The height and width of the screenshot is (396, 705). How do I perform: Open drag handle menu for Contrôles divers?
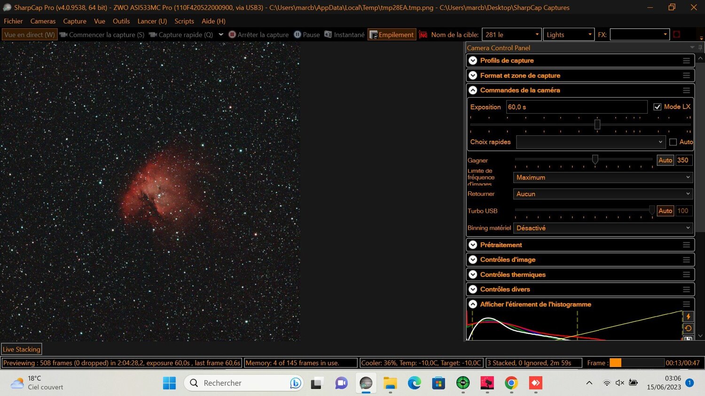(x=686, y=289)
